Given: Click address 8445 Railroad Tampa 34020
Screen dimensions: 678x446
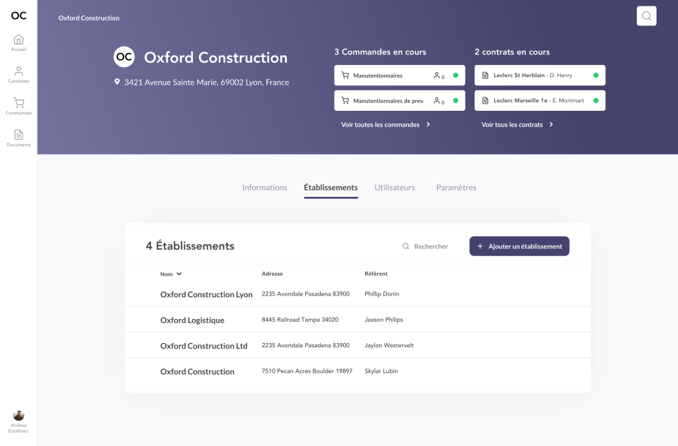Looking at the screenshot, I should coord(300,320).
